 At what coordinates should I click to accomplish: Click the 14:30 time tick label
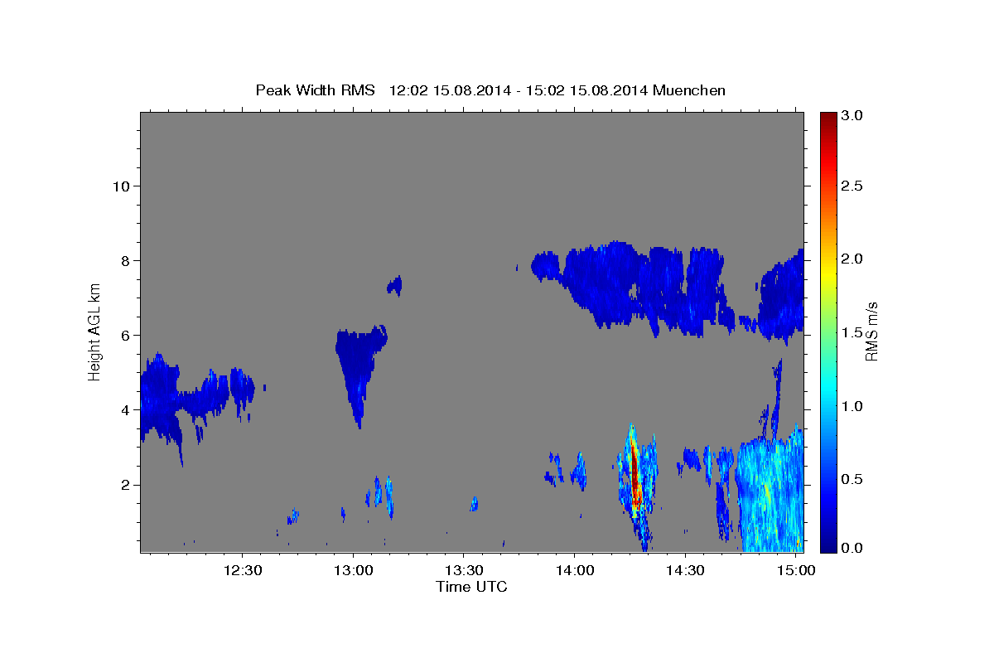tap(685, 570)
